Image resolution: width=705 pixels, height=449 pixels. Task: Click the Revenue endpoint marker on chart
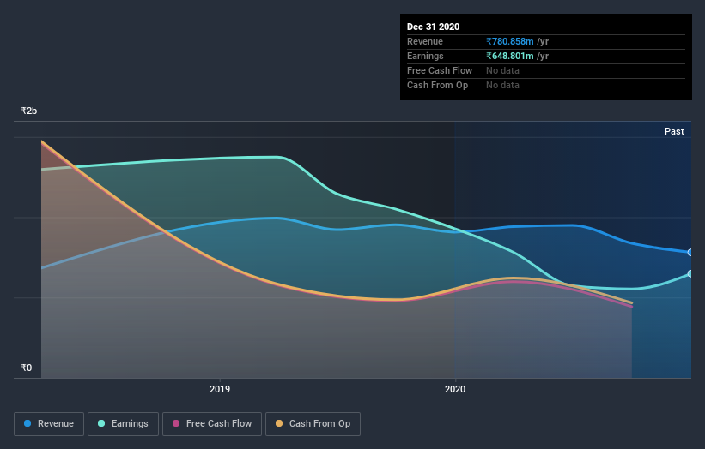coord(690,253)
